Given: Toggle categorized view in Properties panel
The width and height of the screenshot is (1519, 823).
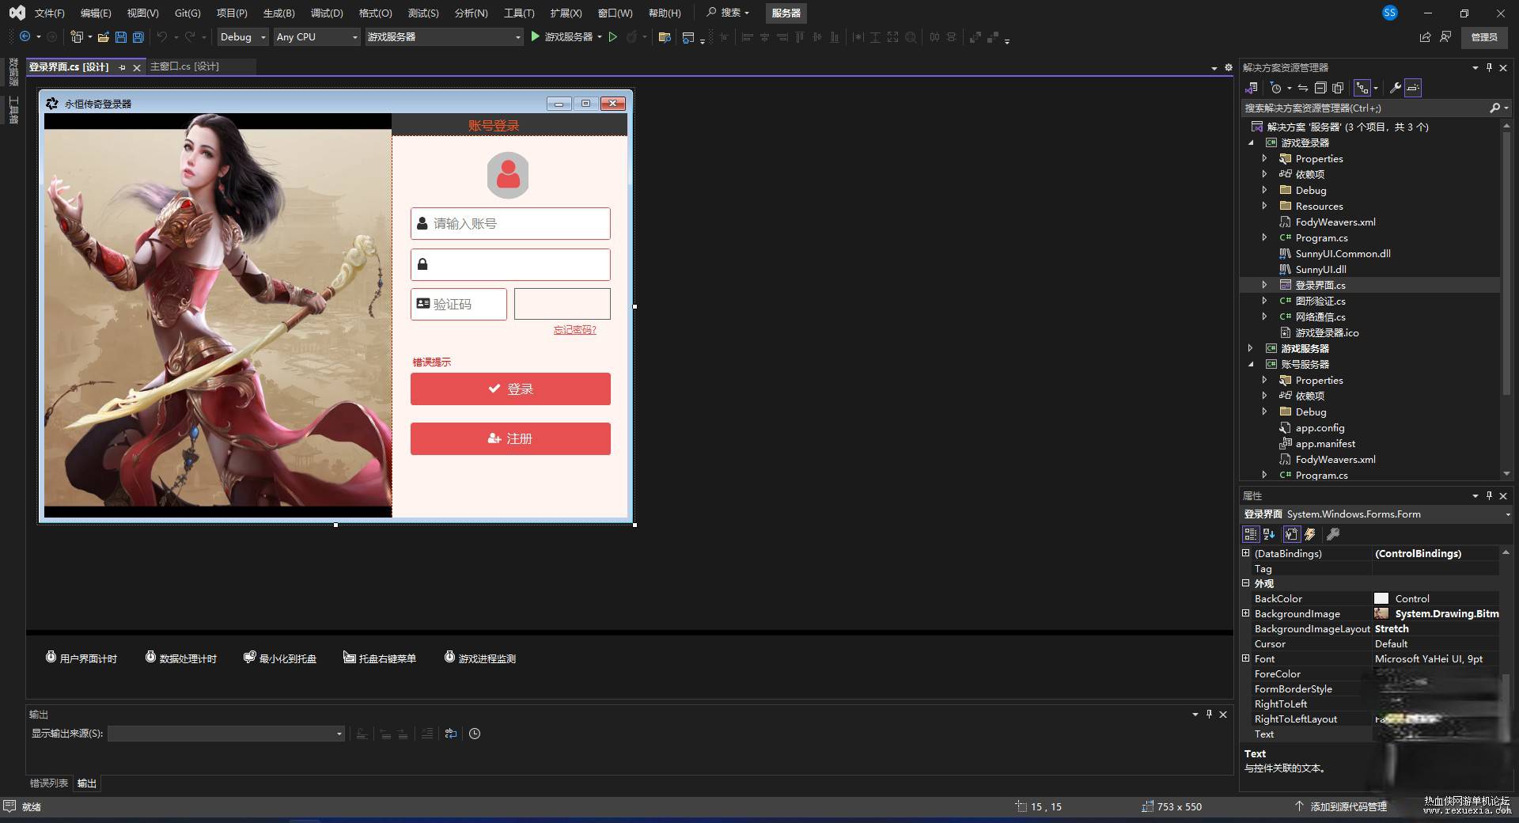Looking at the screenshot, I should tap(1250, 534).
